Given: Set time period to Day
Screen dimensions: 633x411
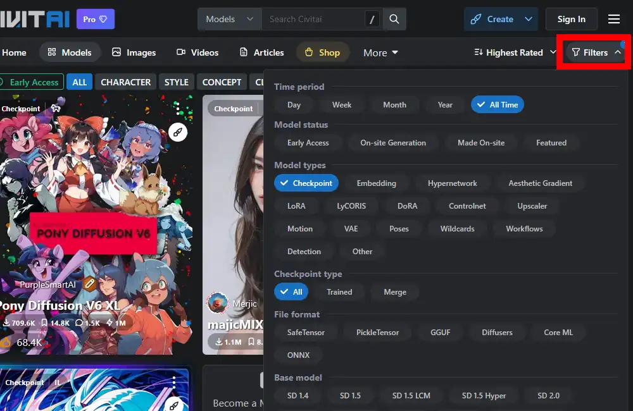Looking at the screenshot, I should 294,105.
